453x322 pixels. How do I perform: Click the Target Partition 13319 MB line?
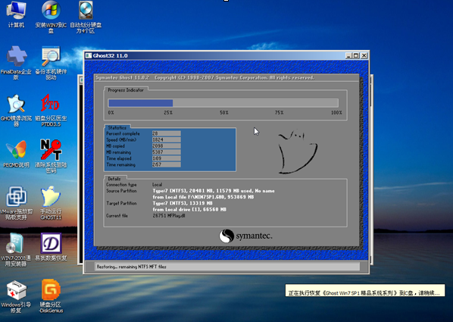[x=183, y=203]
